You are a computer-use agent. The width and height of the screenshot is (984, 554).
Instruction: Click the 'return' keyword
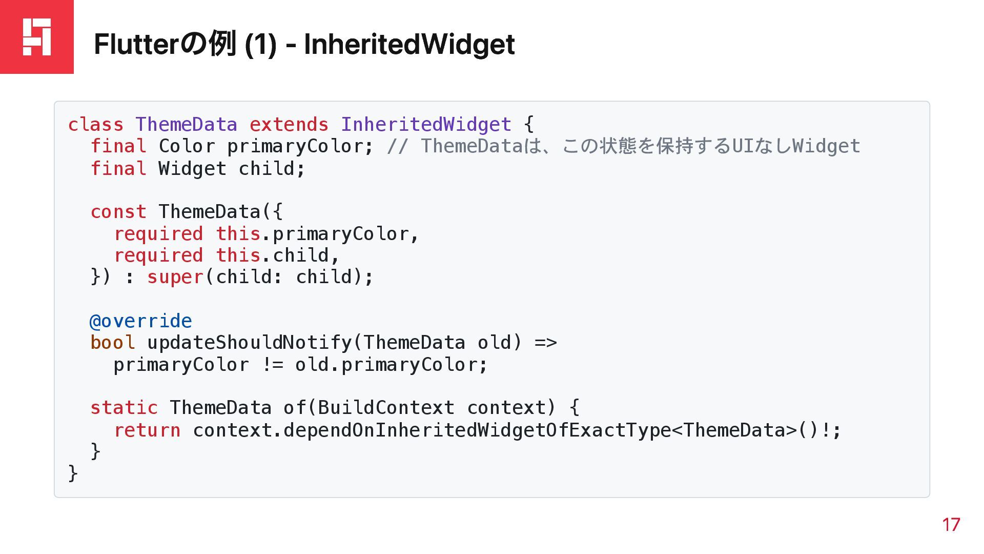click(x=147, y=430)
